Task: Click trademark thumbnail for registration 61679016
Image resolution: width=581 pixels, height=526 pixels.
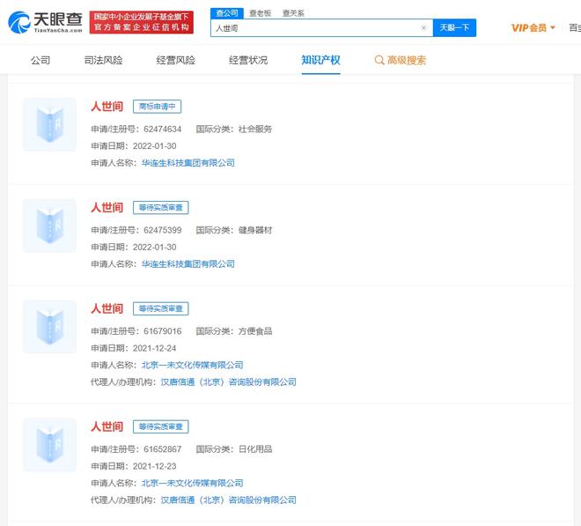Action: click(49, 327)
